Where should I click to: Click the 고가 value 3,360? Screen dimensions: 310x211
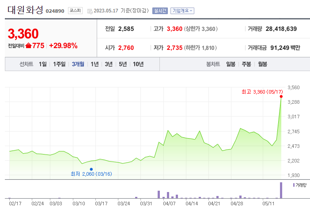click(174, 29)
